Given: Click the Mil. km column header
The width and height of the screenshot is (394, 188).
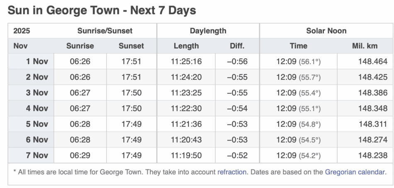Looking at the screenshot, I should pos(365,46).
